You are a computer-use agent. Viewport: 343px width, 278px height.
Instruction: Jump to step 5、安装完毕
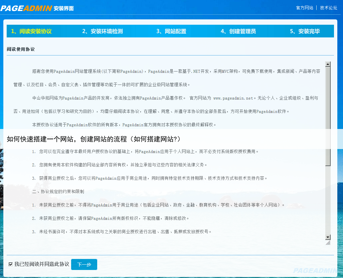305,31
